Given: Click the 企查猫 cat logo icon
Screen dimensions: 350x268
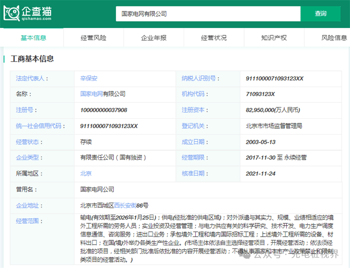Looking at the screenshot, I should pos(12,13).
